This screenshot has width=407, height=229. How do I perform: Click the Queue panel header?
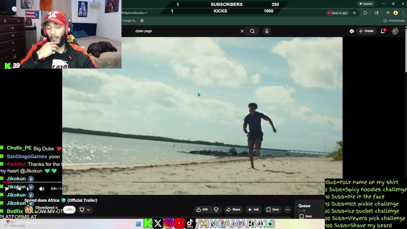tap(304, 206)
